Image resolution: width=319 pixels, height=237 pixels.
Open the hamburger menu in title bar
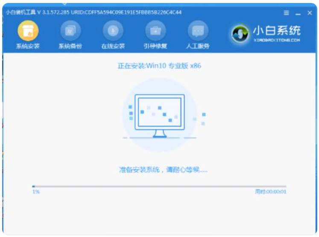pos(286,13)
